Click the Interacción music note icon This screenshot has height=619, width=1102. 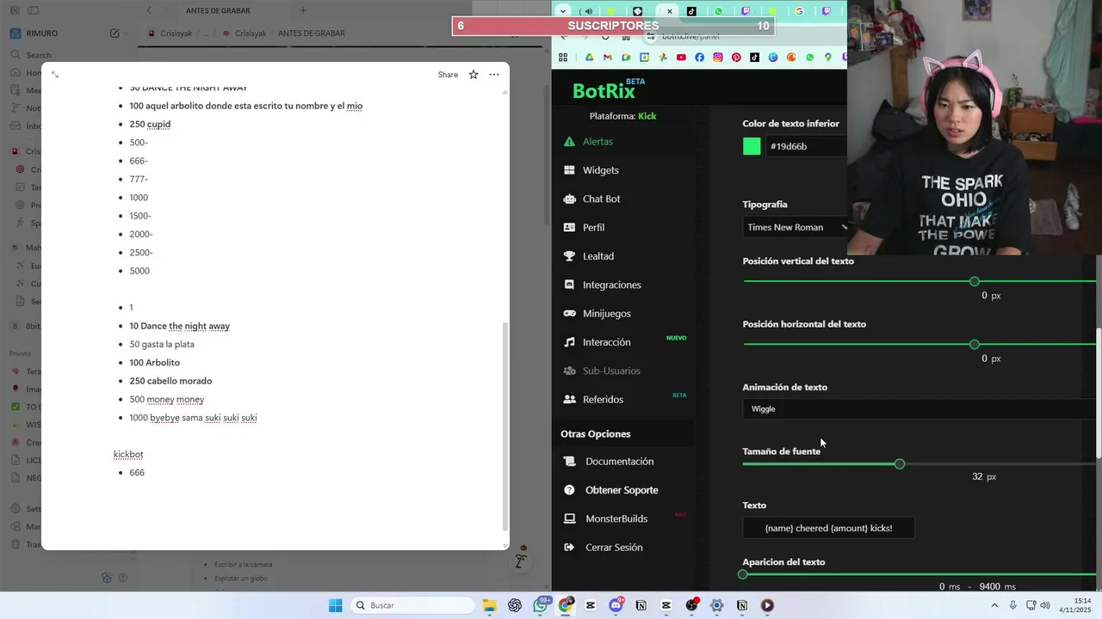[x=569, y=342]
